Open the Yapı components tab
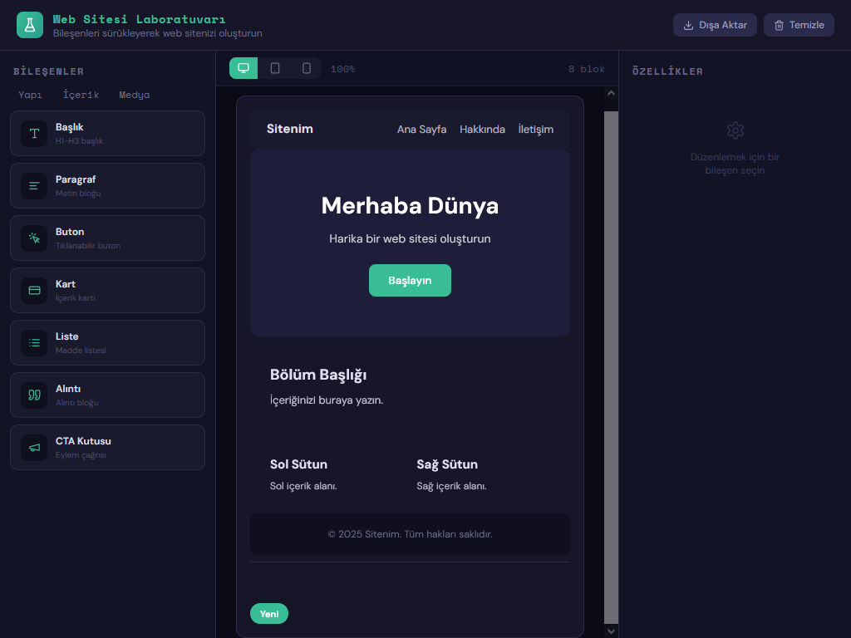 [30, 95]
